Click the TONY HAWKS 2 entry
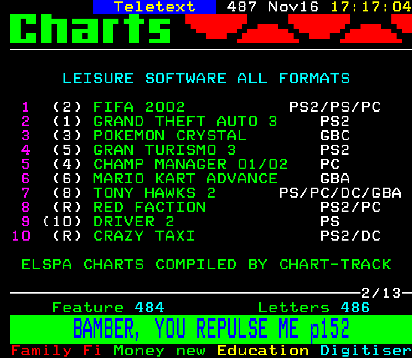412x358 pixels. [154, 193]
